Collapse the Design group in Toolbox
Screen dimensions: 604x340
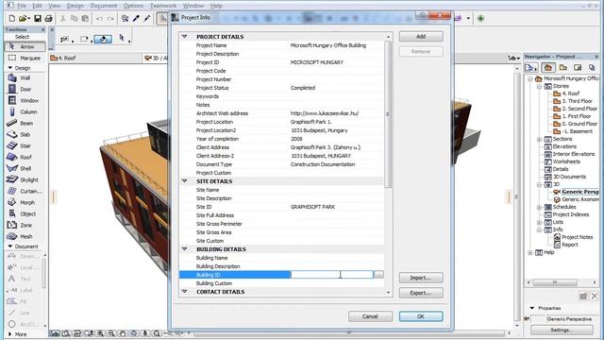[10, 68]
